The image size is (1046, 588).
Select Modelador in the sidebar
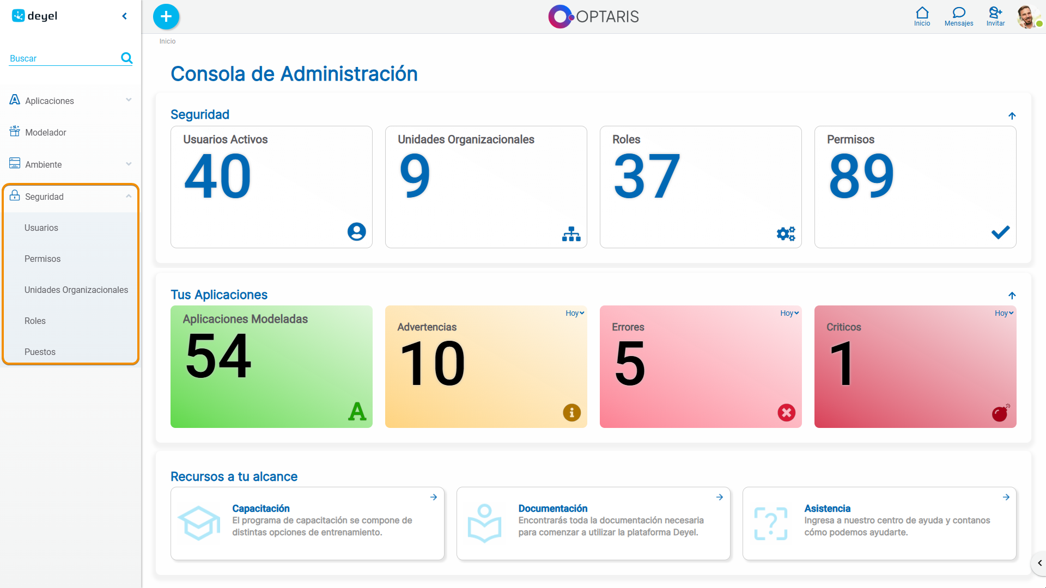coord(46,132)
